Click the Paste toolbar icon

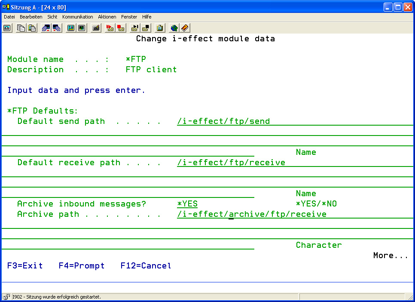point(31,28)
